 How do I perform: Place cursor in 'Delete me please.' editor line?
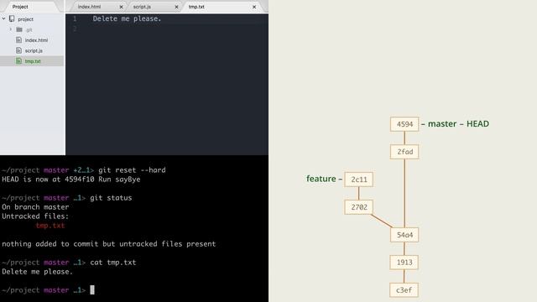coord(127,18)
